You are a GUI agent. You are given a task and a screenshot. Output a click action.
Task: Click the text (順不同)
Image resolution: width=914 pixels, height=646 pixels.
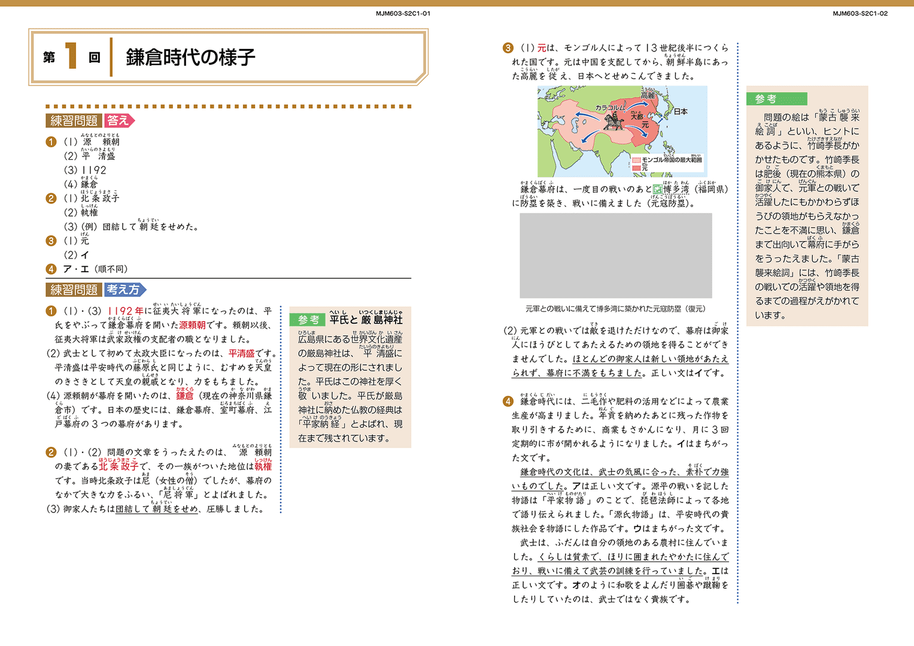(111, 269)
